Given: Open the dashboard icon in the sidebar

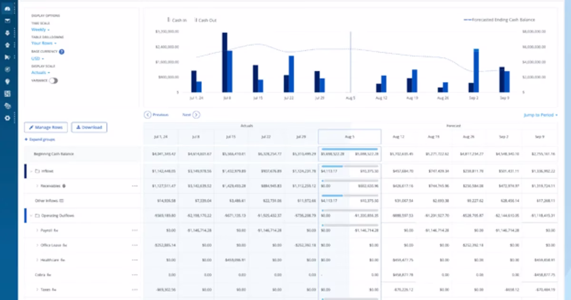Looking at the screenshot, I should click(x=7, y=9).
